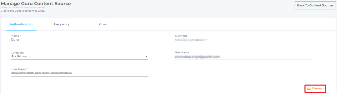Open the Language dropdown showing English-en

coord(80,56)
